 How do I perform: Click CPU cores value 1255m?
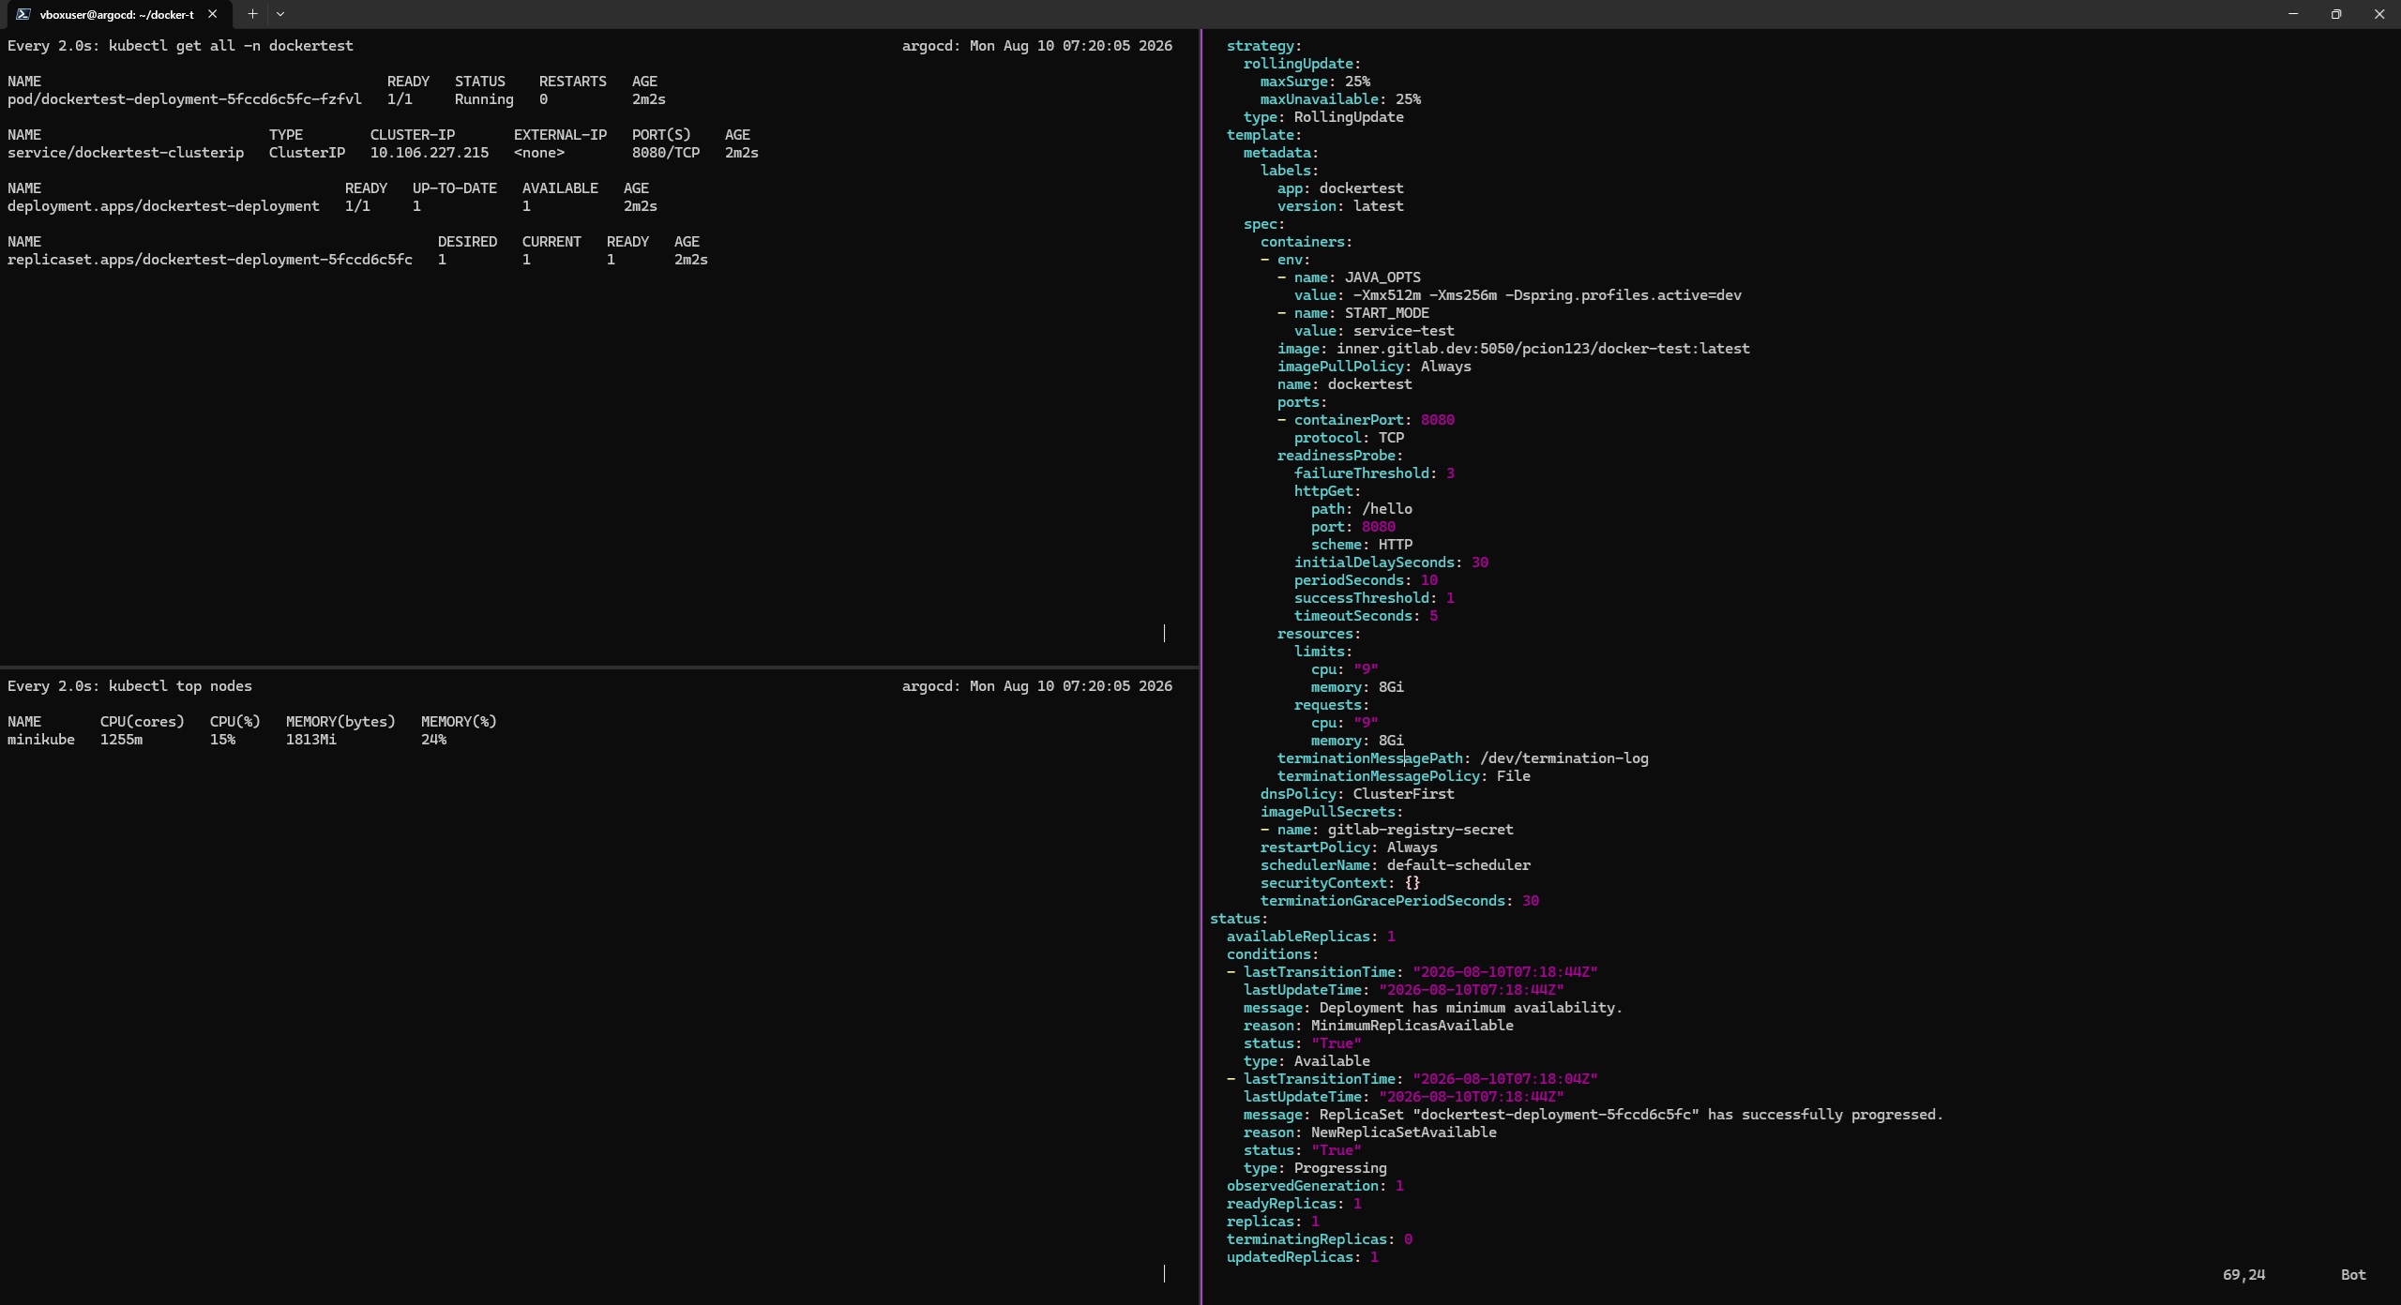(122, 740)
